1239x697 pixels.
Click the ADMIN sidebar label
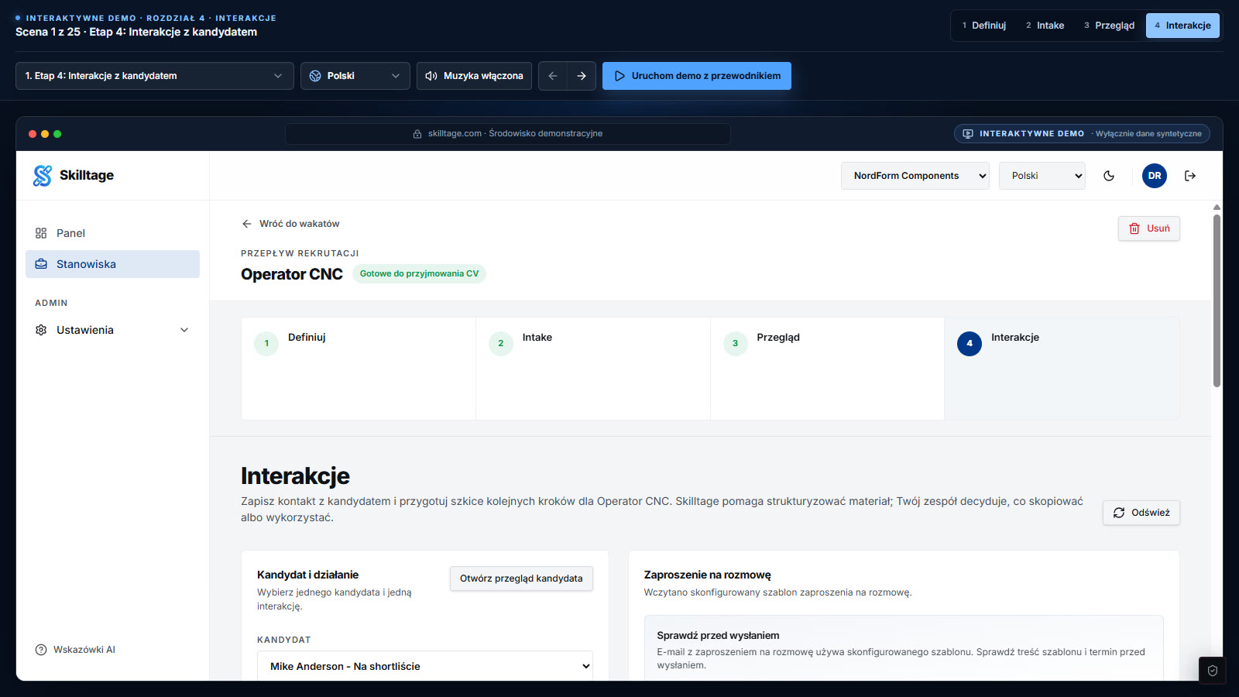(x=51, y=303)
